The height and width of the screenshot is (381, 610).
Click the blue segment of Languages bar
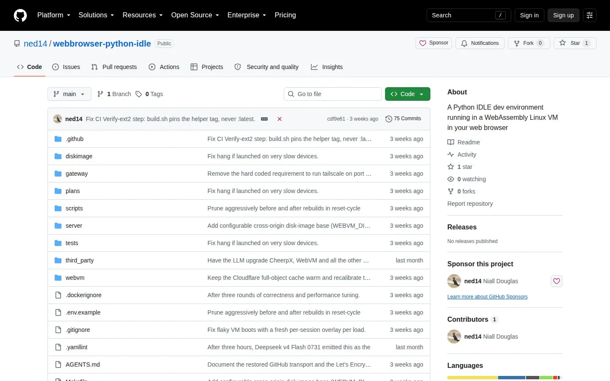(x=512, y=378)
